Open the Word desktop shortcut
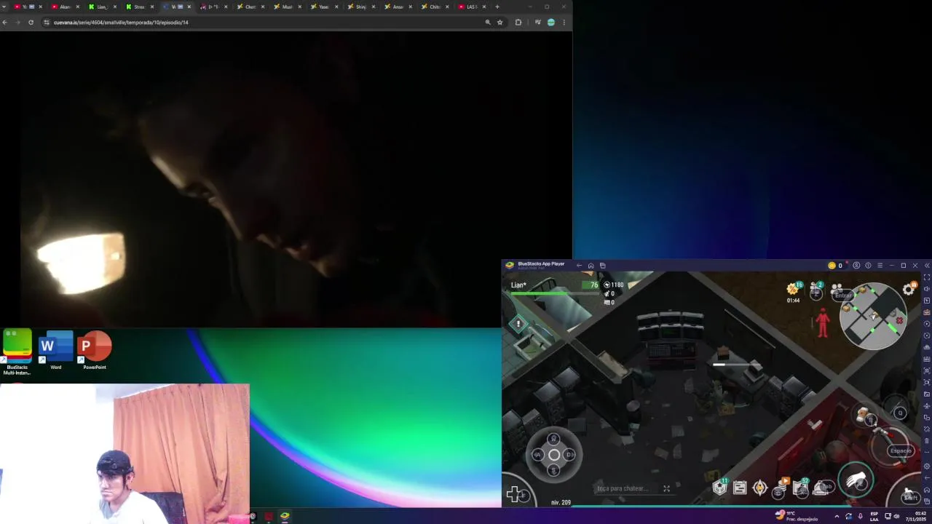 pyautogui.click(x=56, y=351)
